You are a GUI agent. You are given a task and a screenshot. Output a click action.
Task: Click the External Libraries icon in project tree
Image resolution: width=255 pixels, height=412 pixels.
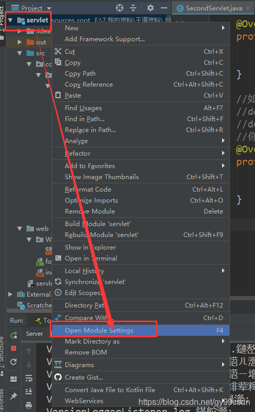point(21,295)
